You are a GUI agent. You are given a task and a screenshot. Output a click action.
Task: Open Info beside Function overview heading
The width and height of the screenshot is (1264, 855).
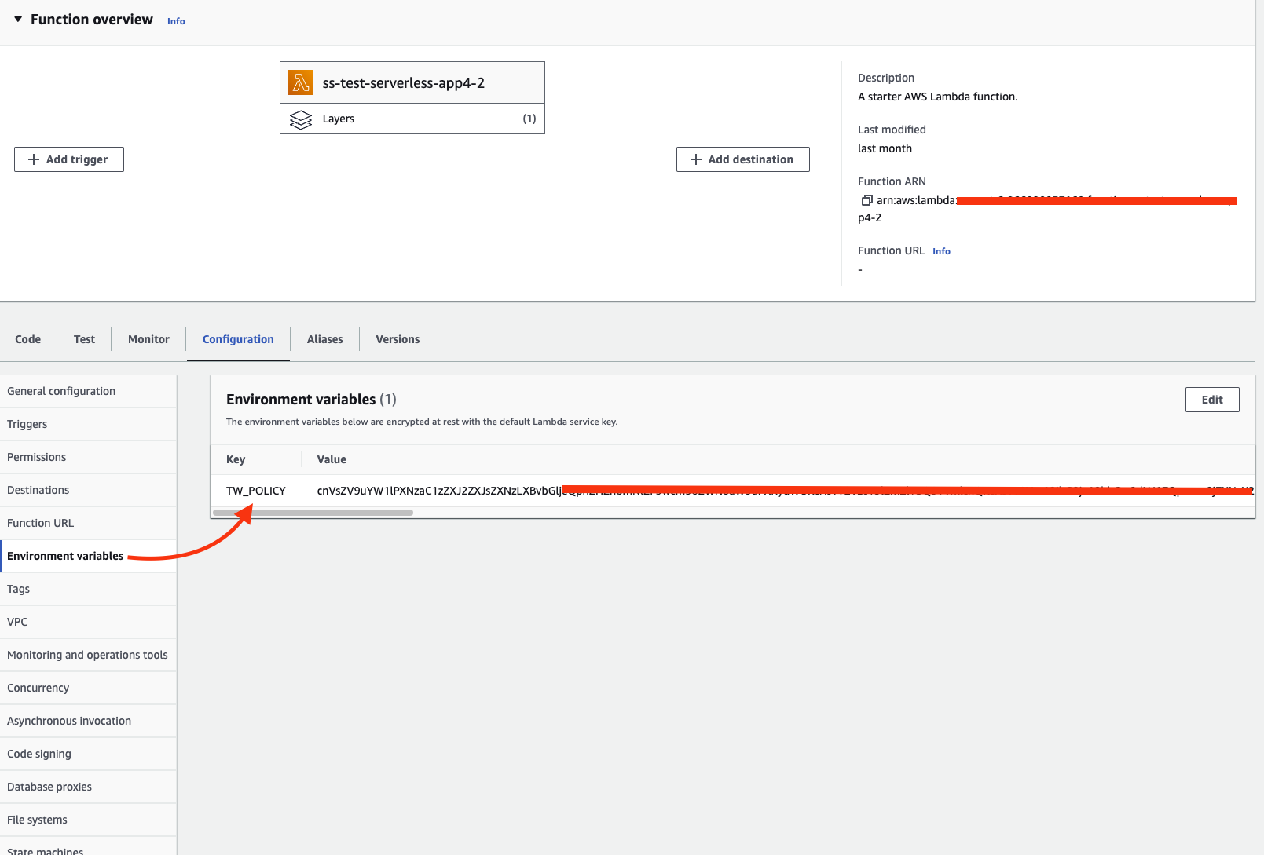coord(175,20)
